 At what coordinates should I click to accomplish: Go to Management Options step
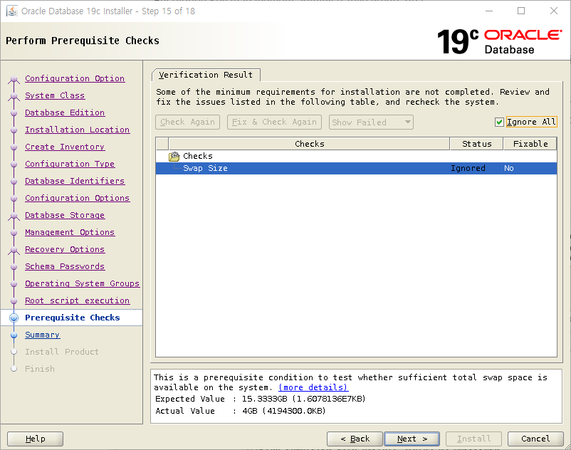[70, 232]
